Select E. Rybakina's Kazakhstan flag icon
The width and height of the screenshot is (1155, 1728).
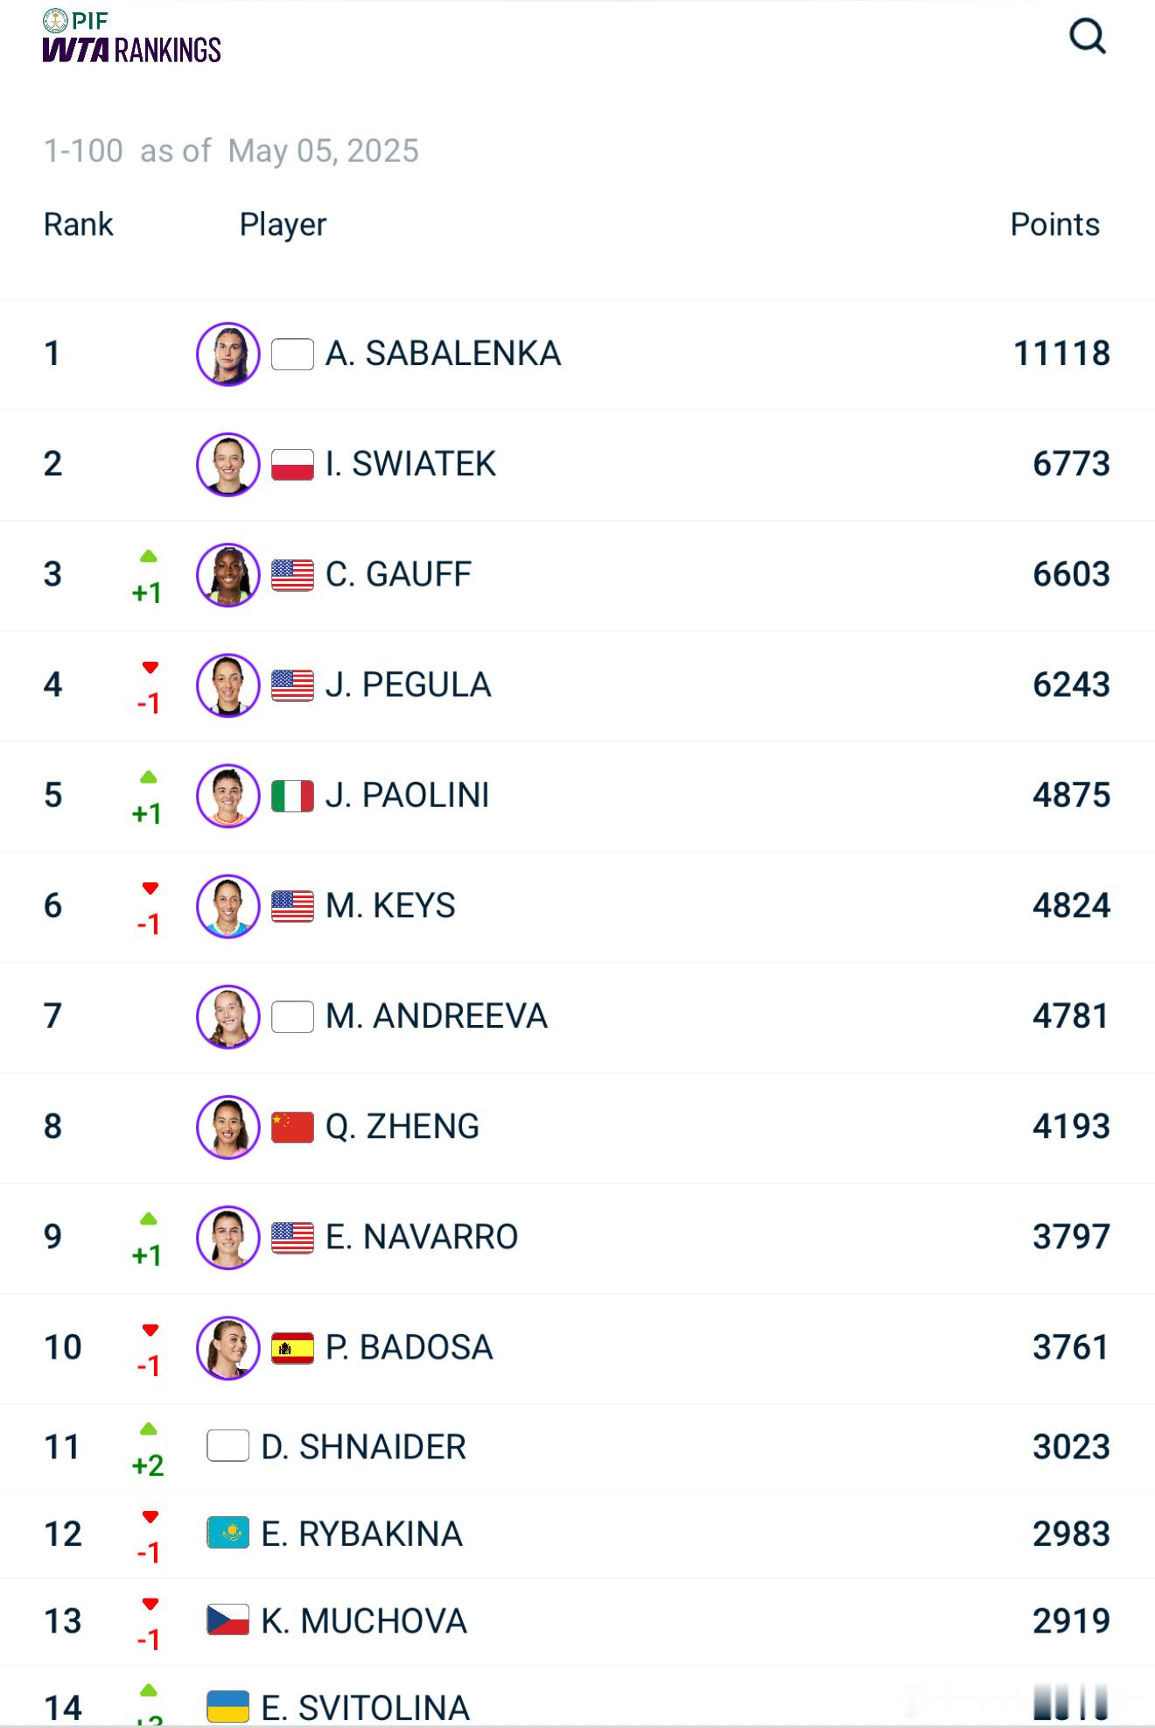point(227,1533)
